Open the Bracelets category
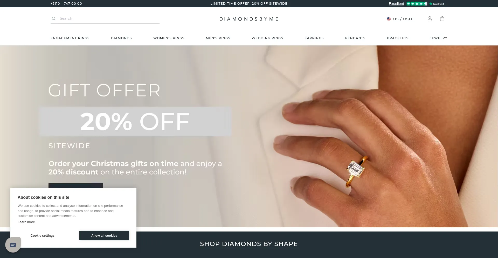This screenshot has width=498, height=258. point(398,38)
